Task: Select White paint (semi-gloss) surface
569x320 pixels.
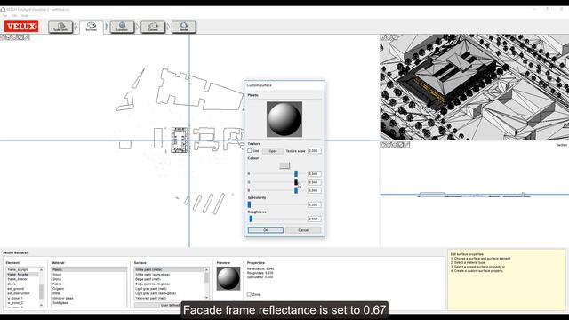Action: (x=169, y=275)
